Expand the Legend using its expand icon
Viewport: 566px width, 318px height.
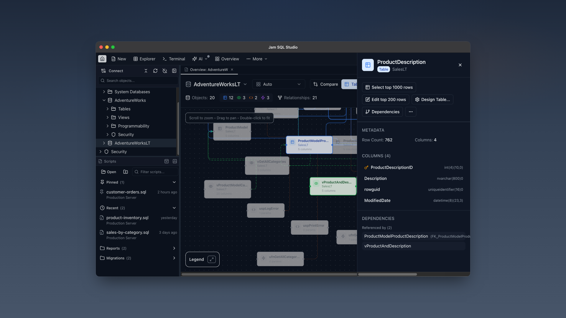pos(212,259)
